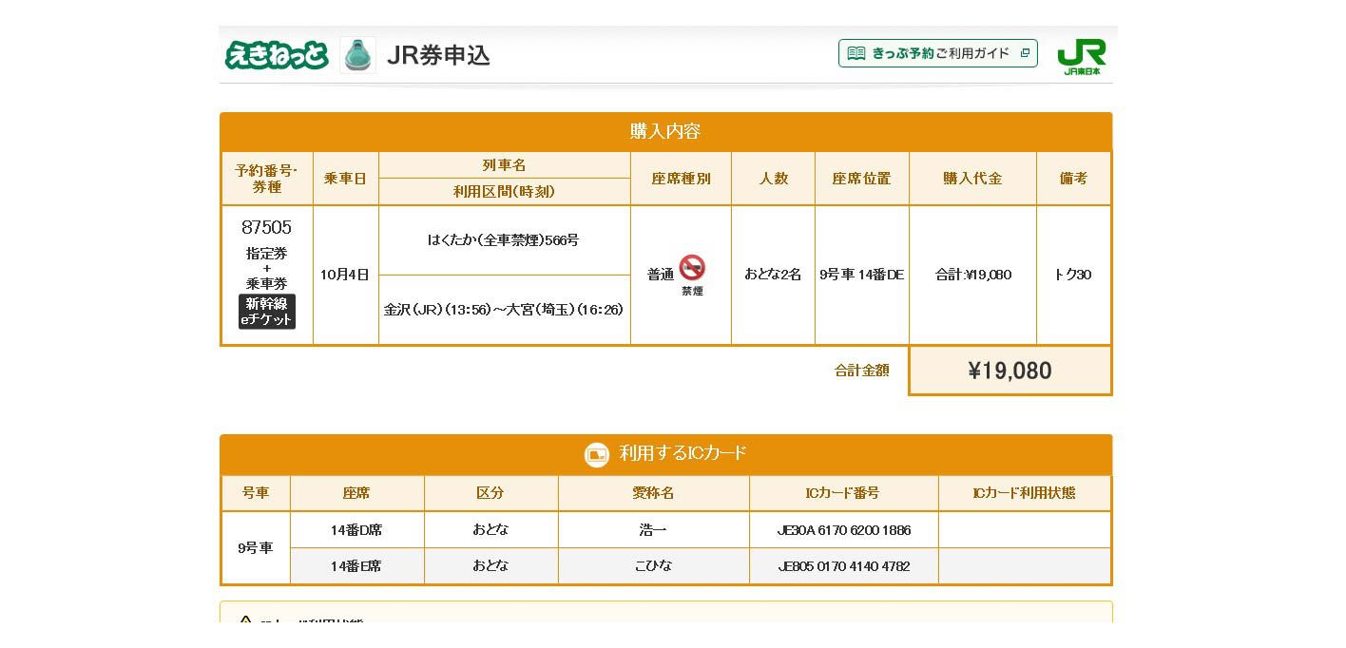This screenshot has height=648, width=1346.
Task: Click the ICカード番号 column header
Action: (843, 493)
